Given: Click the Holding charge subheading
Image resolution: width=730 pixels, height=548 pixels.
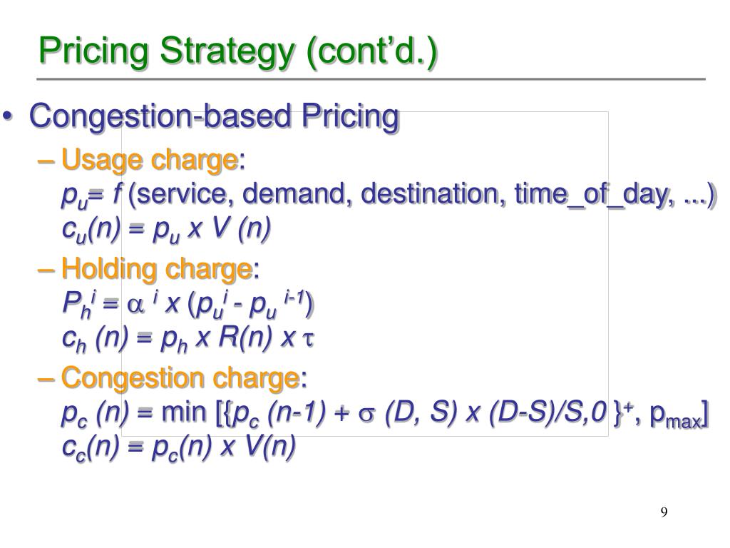Looking at the screenshot, I should click(x=157, y=269).
